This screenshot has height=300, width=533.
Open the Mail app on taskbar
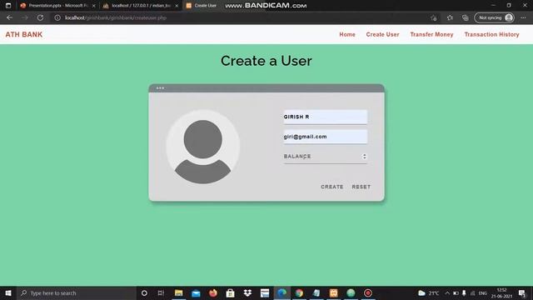click(196, 292)
